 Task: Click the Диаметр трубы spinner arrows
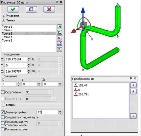click(x=60, y=112)
